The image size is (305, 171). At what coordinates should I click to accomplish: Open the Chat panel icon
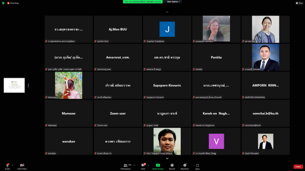[143, 165]
